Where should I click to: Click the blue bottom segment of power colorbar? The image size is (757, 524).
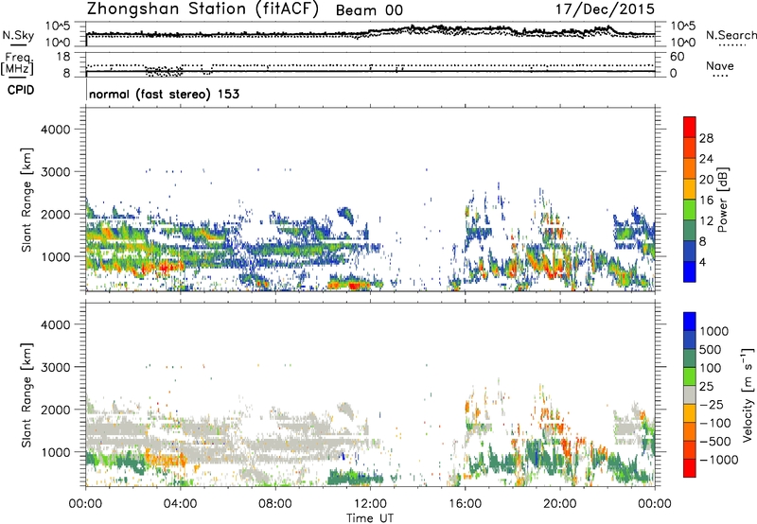(x=690, y=271)
